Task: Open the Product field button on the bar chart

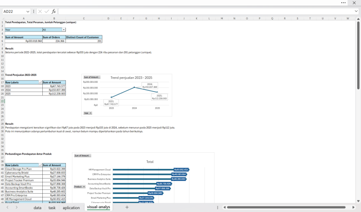Action: 79,187
